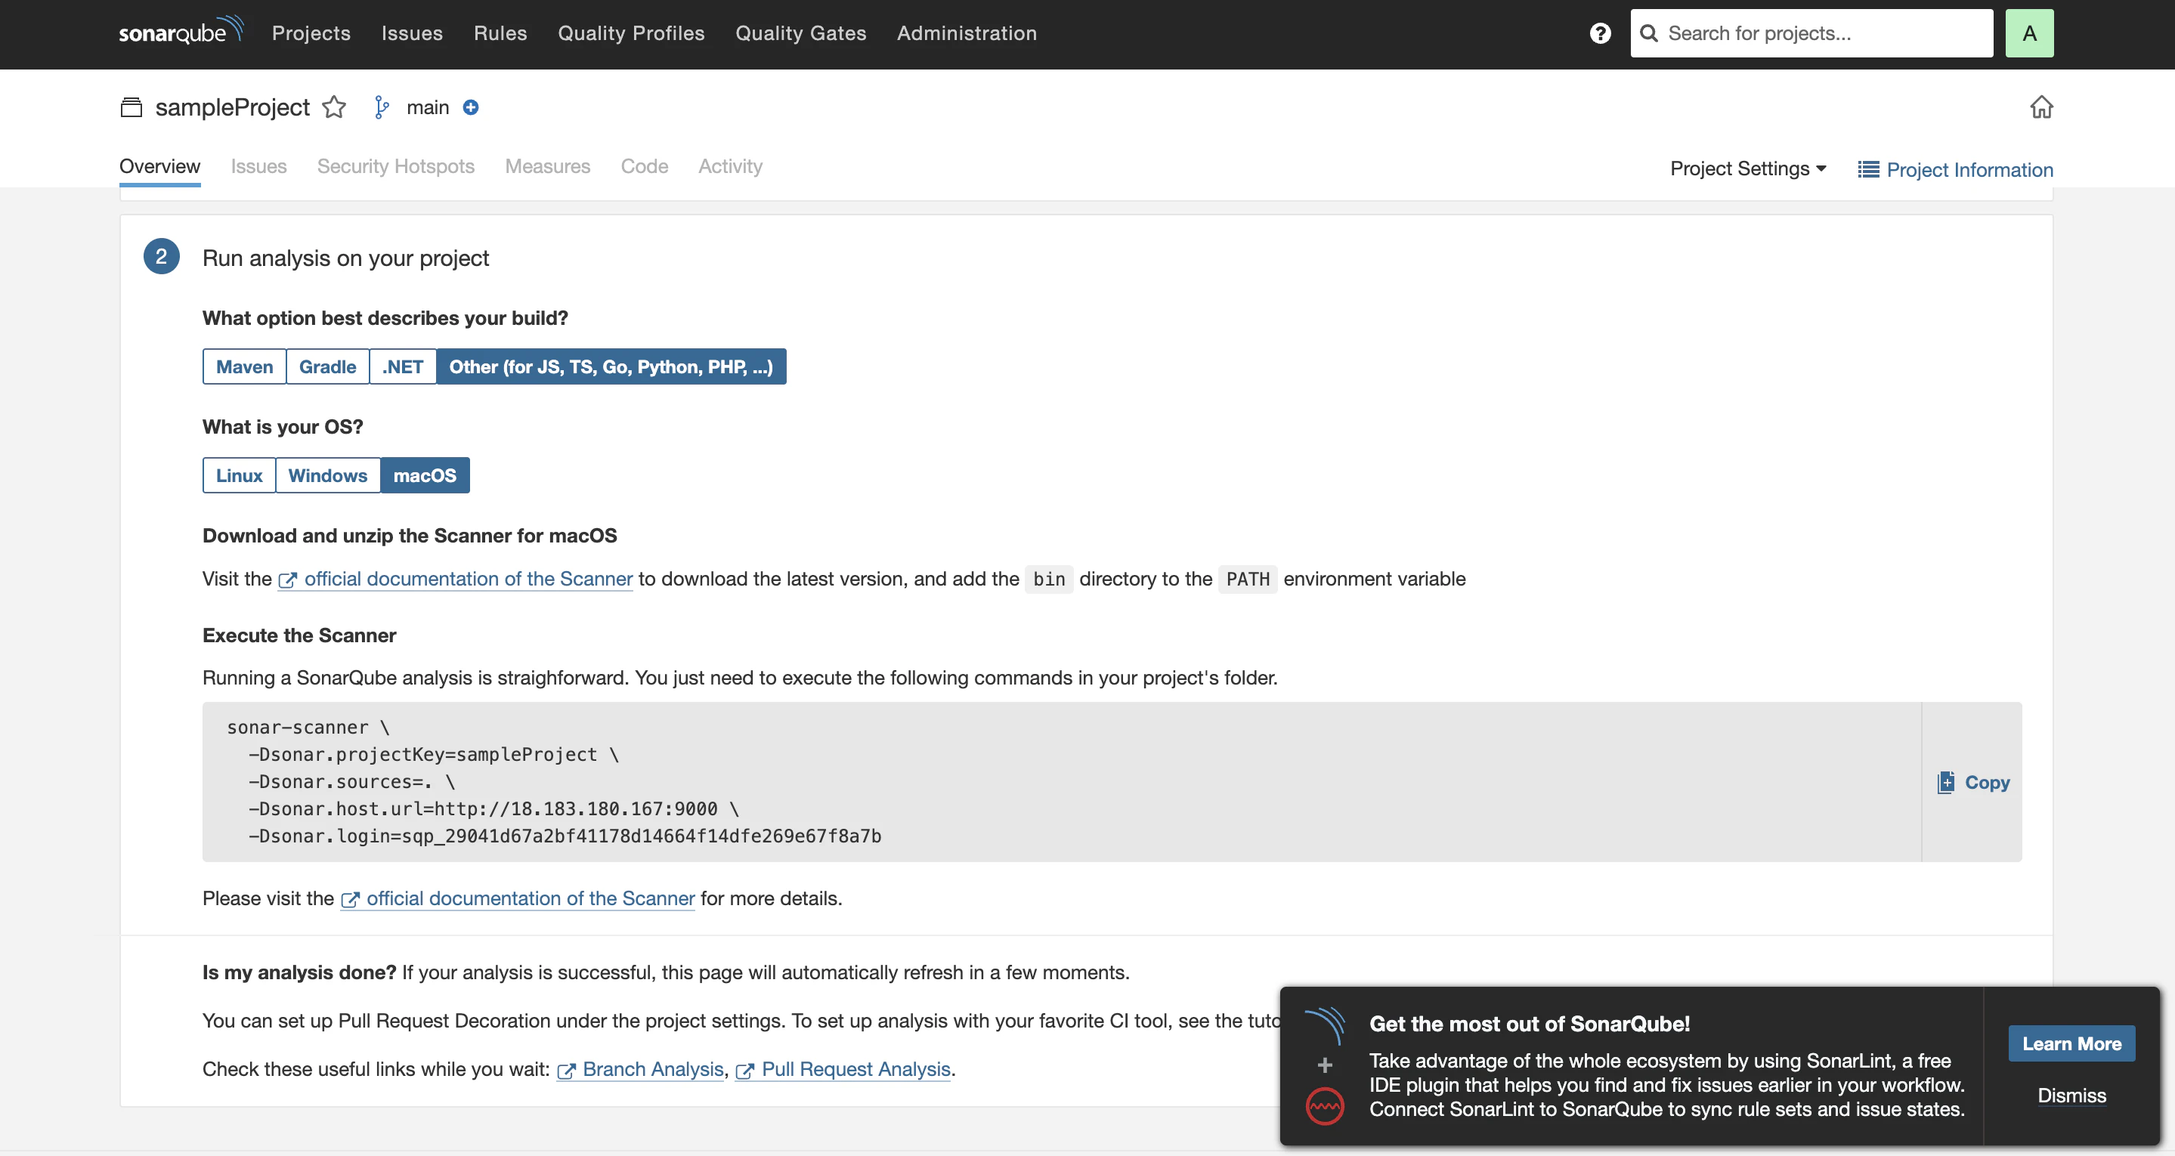Open the Issues item in top navigation
The image size is (2175, 1156).
coord(412,33)
